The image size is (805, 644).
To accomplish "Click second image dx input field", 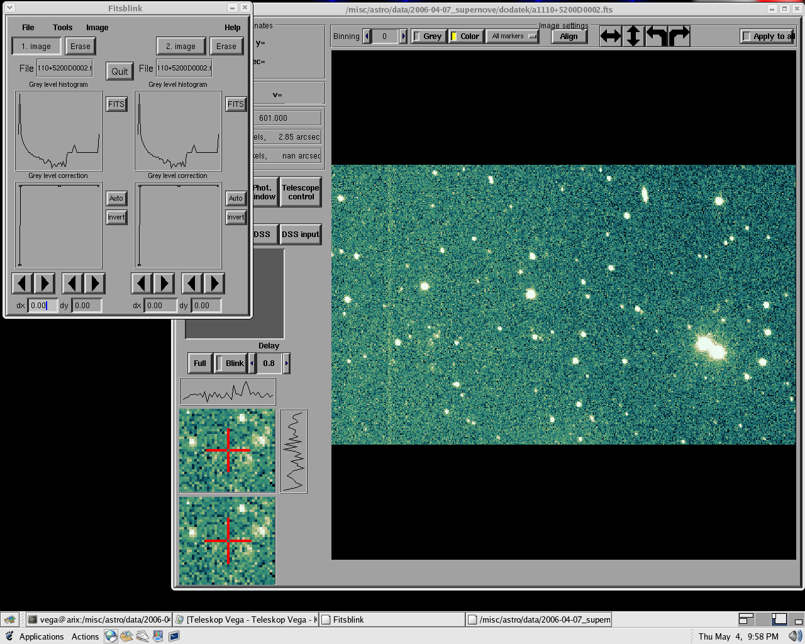I will 160,306.
